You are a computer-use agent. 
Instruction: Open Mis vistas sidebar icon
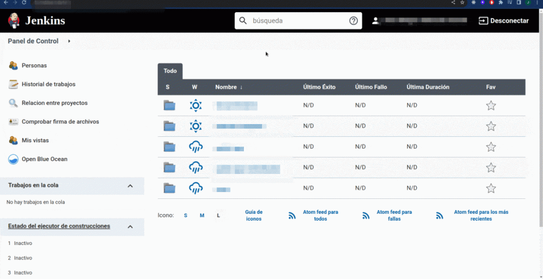coord(13,141)
